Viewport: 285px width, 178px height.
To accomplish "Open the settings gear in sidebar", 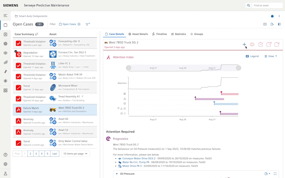I will (6, 164).
